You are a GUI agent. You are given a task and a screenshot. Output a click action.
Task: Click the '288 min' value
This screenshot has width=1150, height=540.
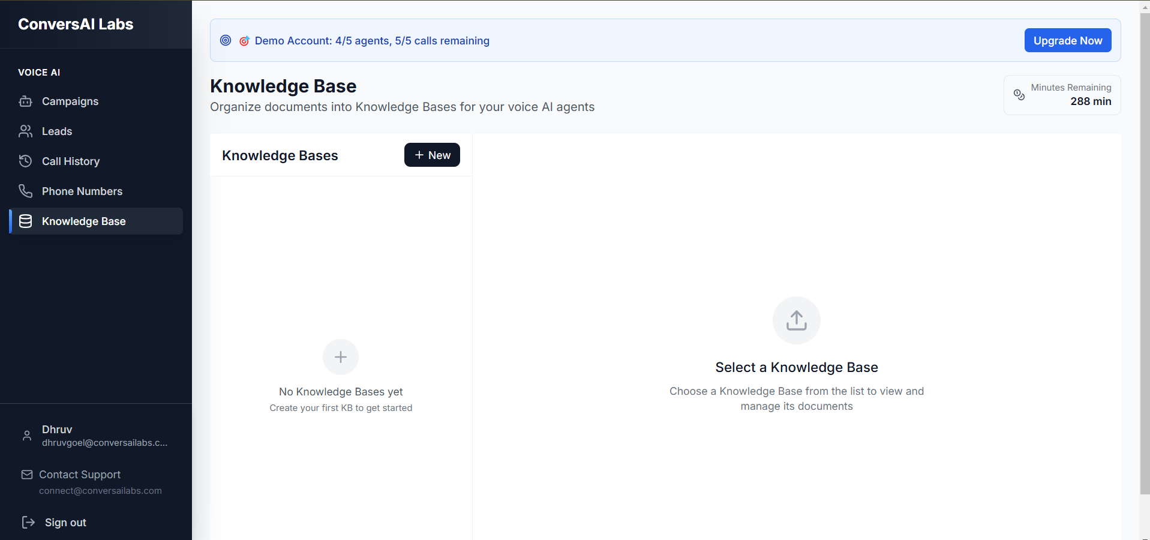pyautogui.click(x=1091, y=101)
